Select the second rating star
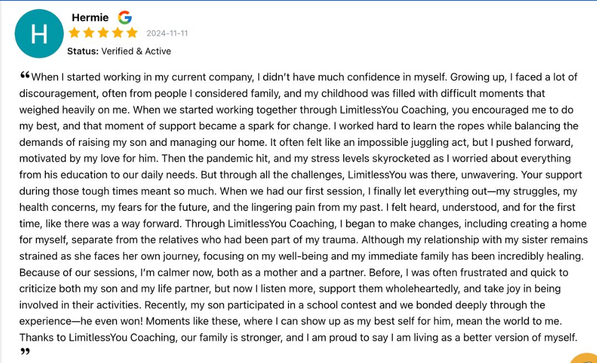597x363 pixels. tap(88, 33)
